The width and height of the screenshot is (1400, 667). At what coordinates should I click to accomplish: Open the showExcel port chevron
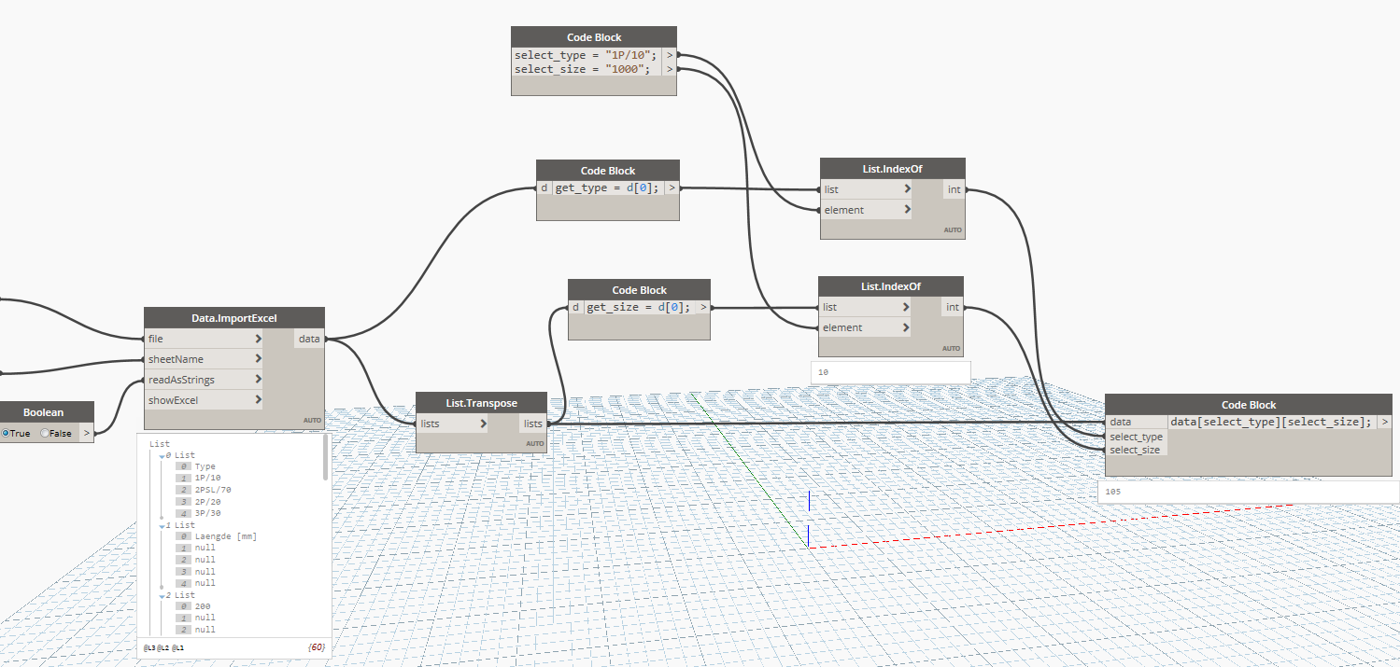coord(258,400)
